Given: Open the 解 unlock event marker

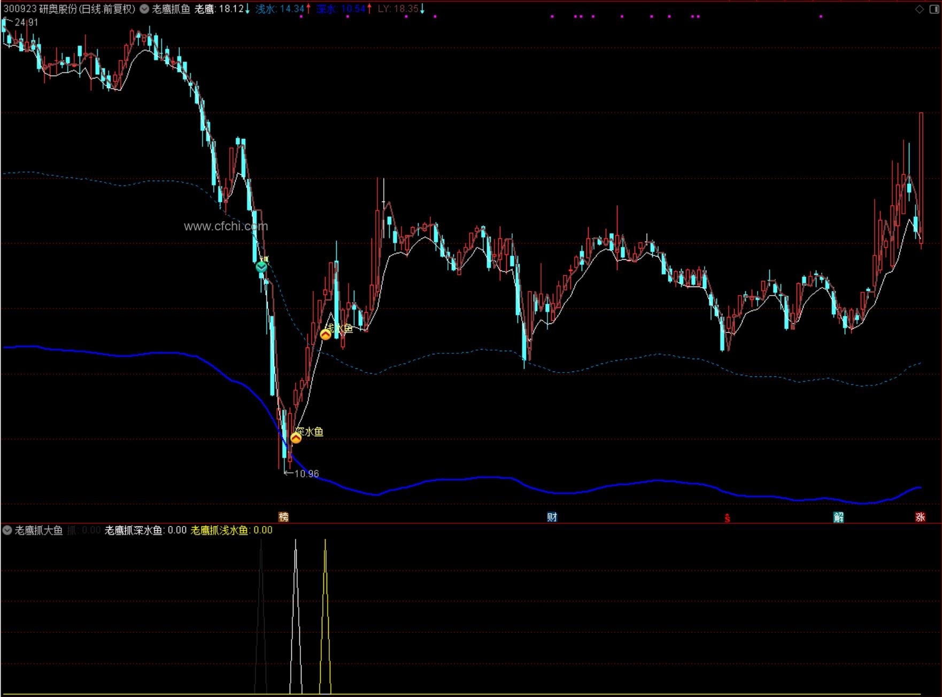Looking at the screenshot, I should tap(838, 517).
